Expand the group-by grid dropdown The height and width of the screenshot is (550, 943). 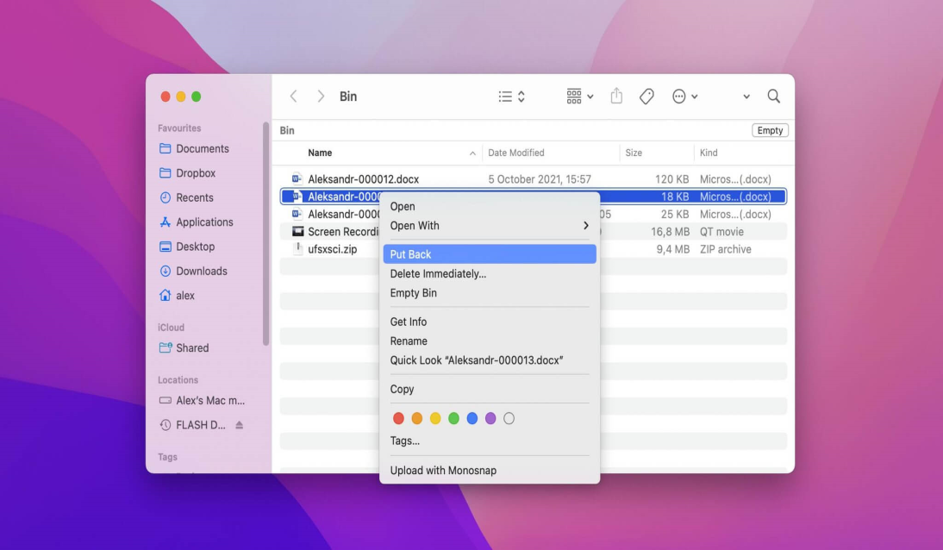[579, 97]
